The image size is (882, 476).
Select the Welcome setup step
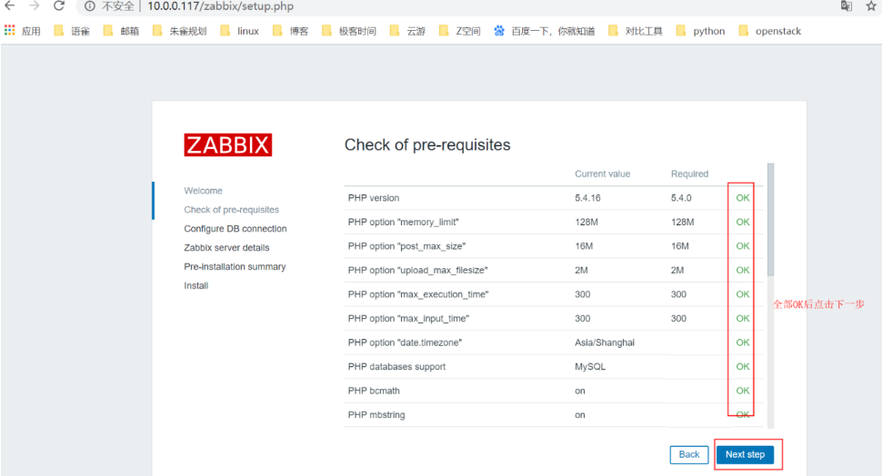pos(203,191)
